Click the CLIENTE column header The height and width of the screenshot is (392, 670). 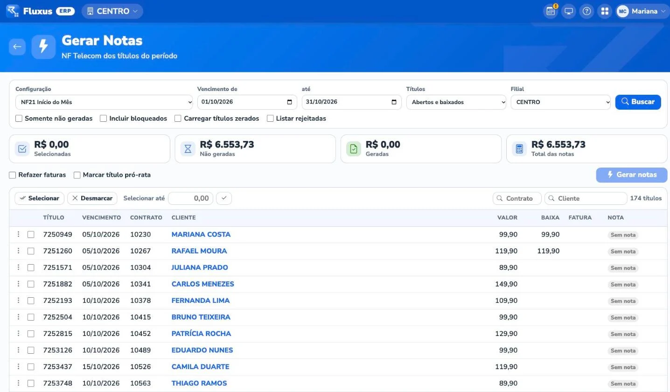point(183,217)
